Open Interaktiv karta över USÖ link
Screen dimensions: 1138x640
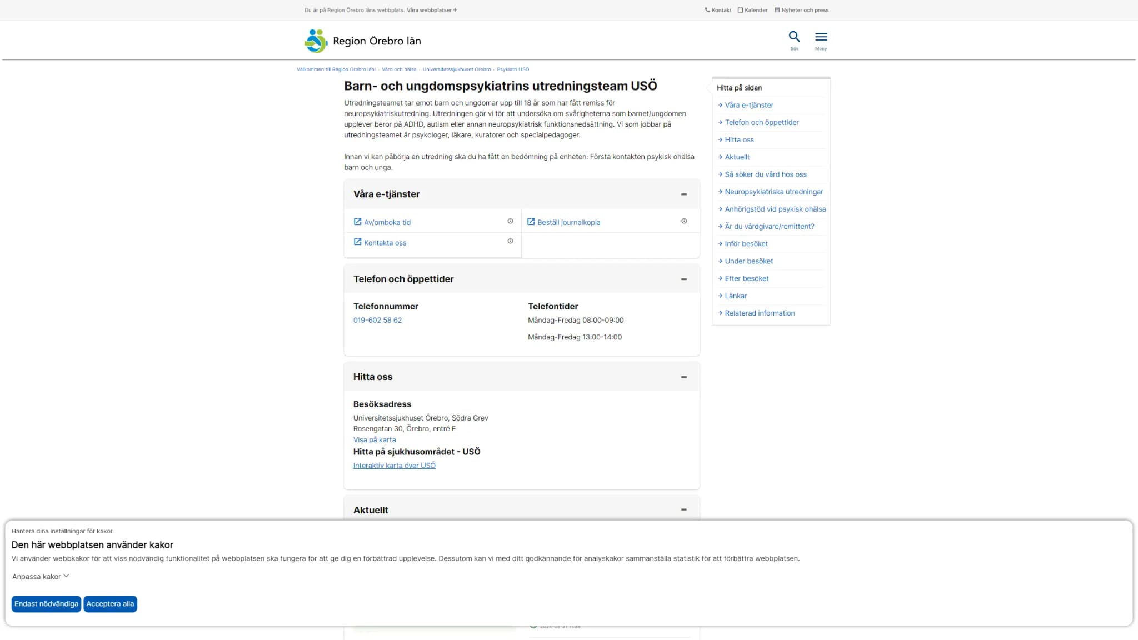pos(394,466)
